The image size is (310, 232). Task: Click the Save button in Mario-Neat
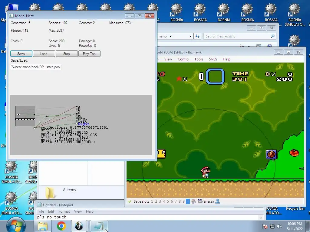pos(21,54)
